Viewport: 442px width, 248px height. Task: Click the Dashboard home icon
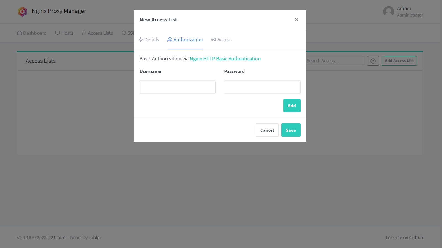(19, 33)
